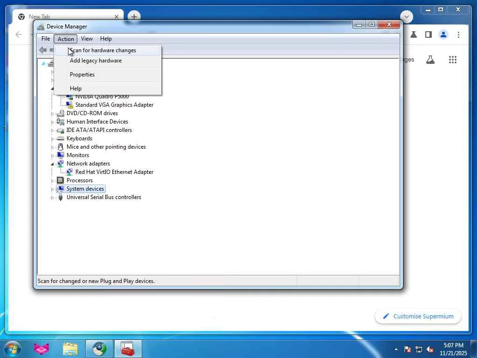Expand DVD/CD-ROM drives node

(52, 114)
